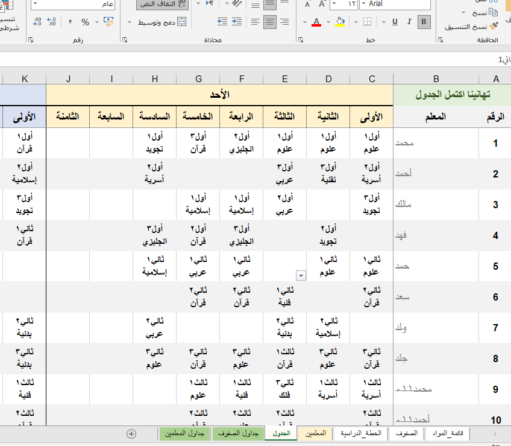Expand the Copy (نسخ) dropdown arrow
Viewport: 511px width, 446px height.
(x=463, y=13)
